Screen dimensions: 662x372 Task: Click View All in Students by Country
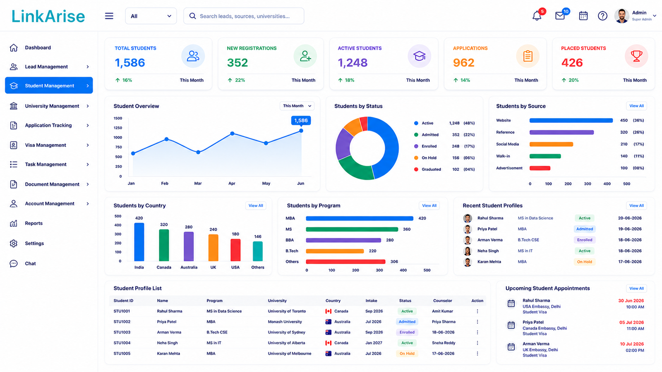coord(256,205)
